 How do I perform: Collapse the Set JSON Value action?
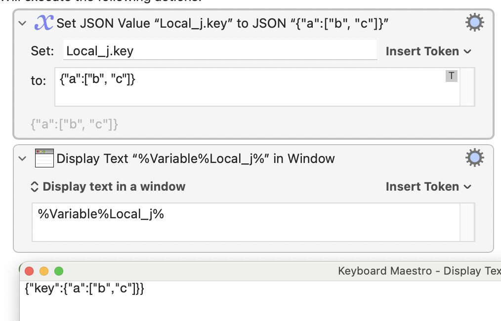click(22, 23)
